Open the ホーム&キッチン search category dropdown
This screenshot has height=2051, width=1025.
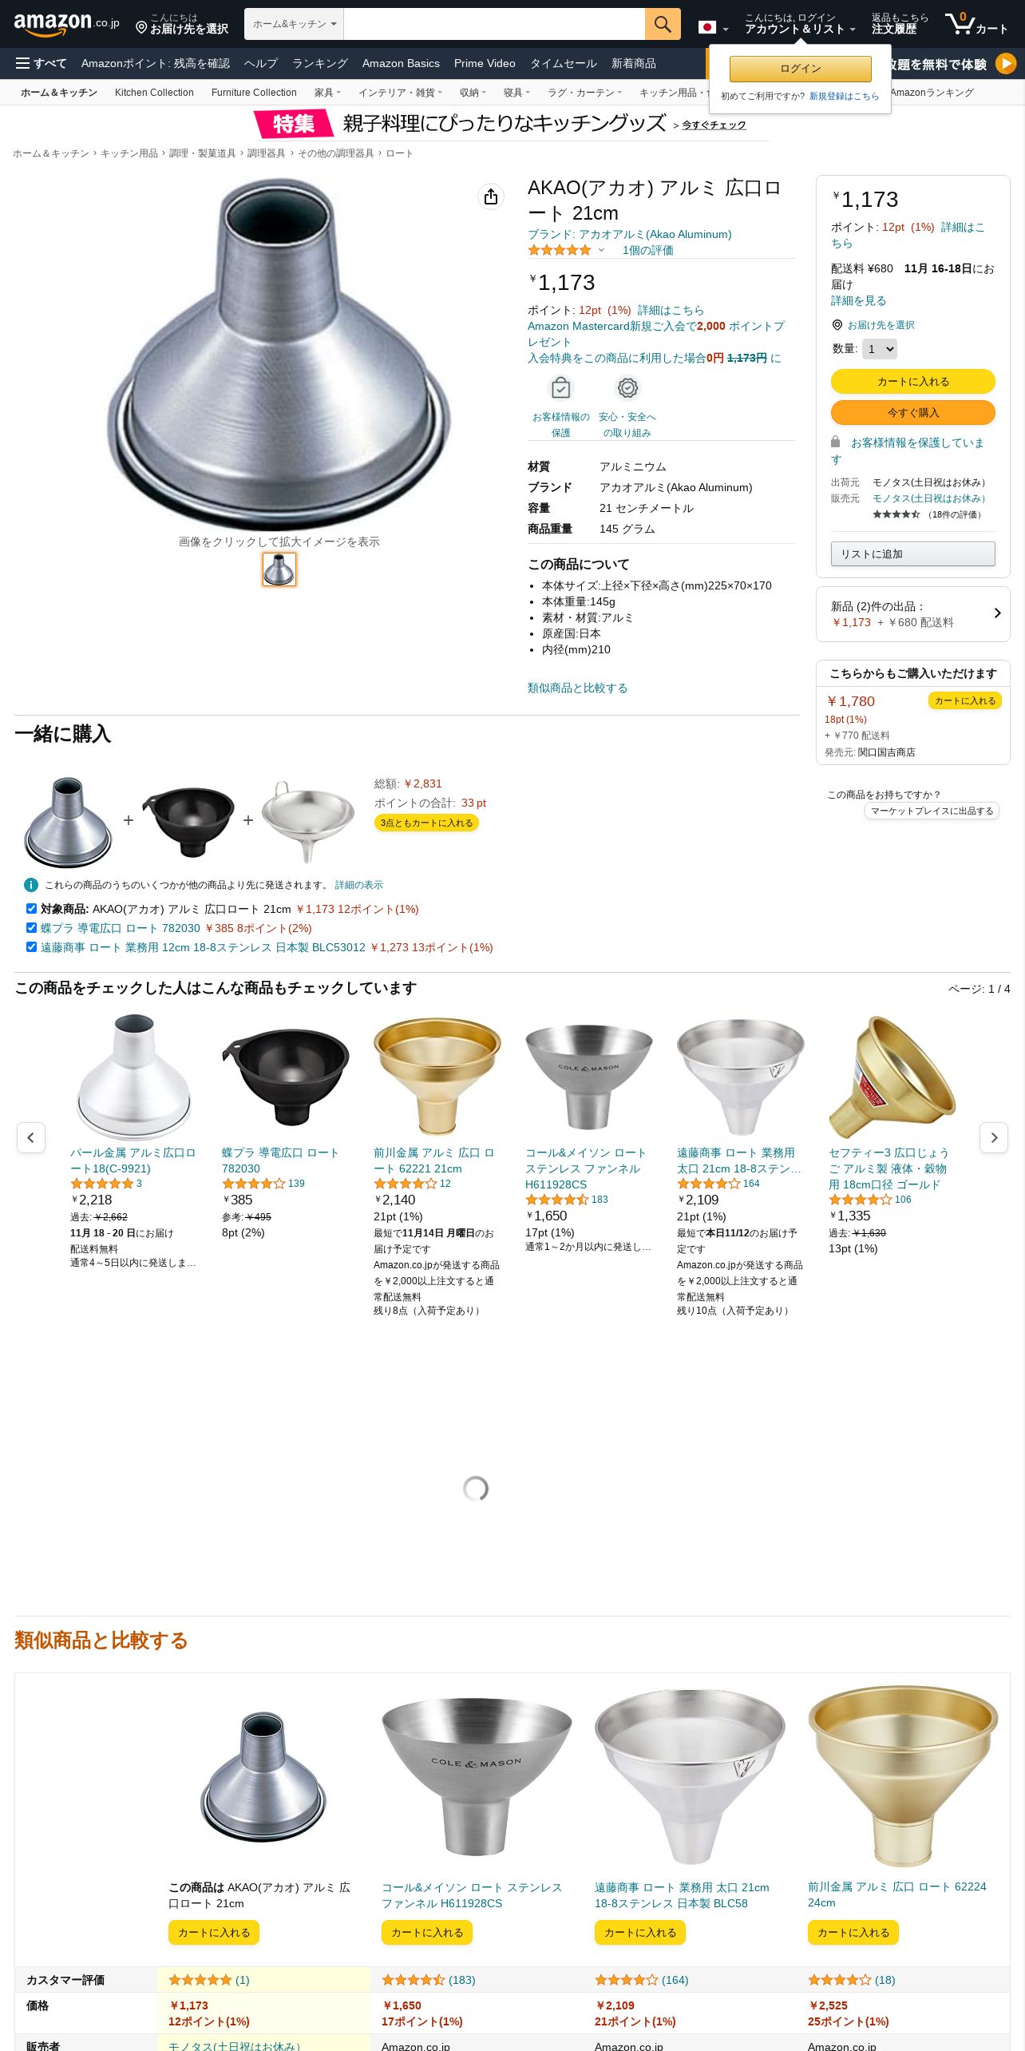(x=294, y=24)
